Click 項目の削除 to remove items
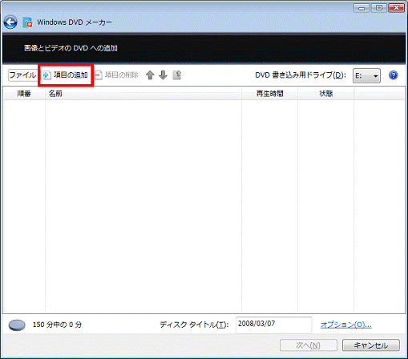 coord(116,75)
